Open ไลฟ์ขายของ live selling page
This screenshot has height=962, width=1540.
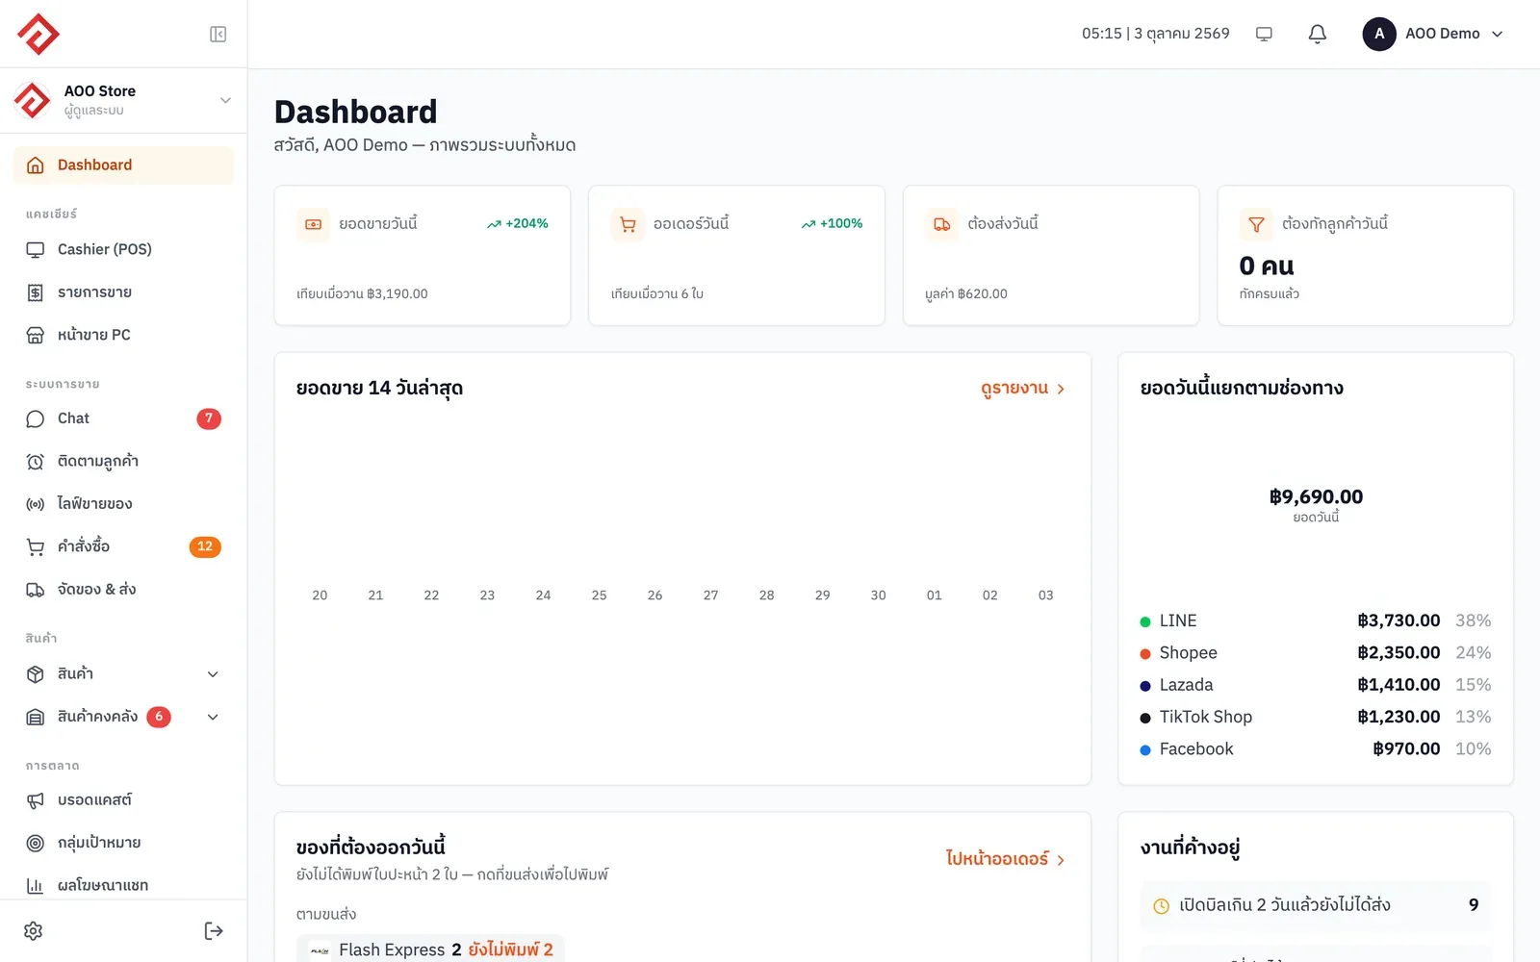pos(123,504)
